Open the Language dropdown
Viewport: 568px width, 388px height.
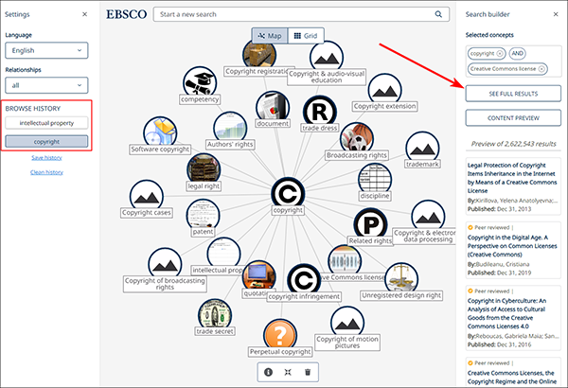[x=46, y=50]
